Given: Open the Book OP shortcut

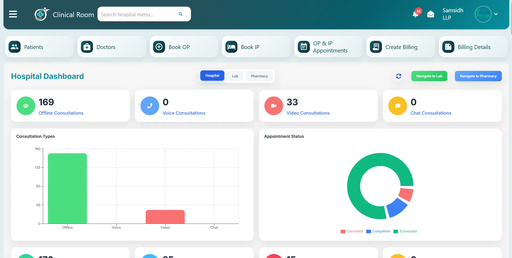Looking at the screenshot, I should tap(184, 47).
